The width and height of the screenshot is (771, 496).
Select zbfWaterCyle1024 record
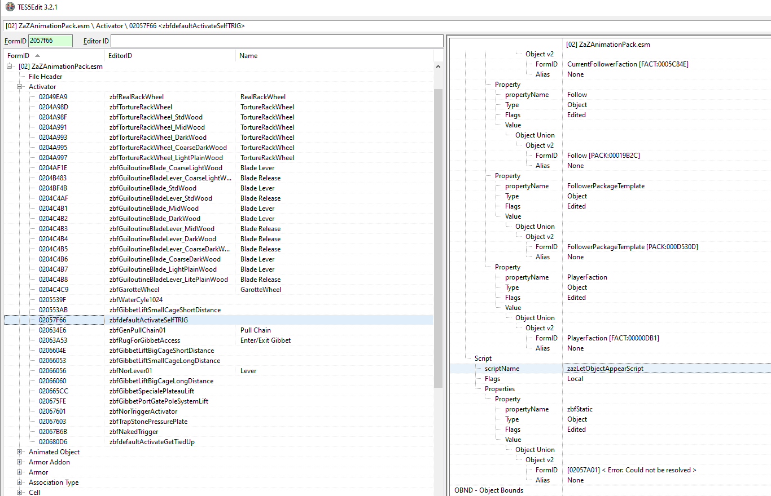pos(218,300)
